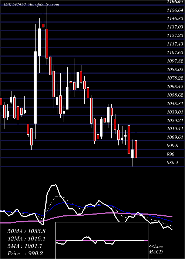Click the Price : 990.2 value
Screen dimensions: 185x259
(x=26, y=253)
